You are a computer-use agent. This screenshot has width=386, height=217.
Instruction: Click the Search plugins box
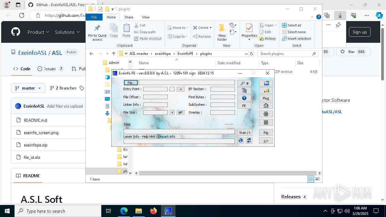coord(288,54)
